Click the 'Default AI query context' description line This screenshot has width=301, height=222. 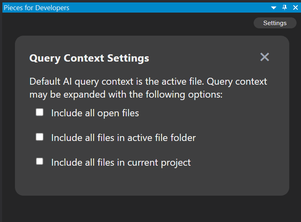[x=148, y=81]
